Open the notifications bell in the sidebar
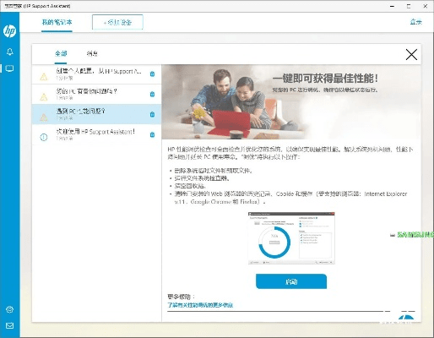This screenshot has width=434, height=338. pyautogui.click(x=9, y=52)
